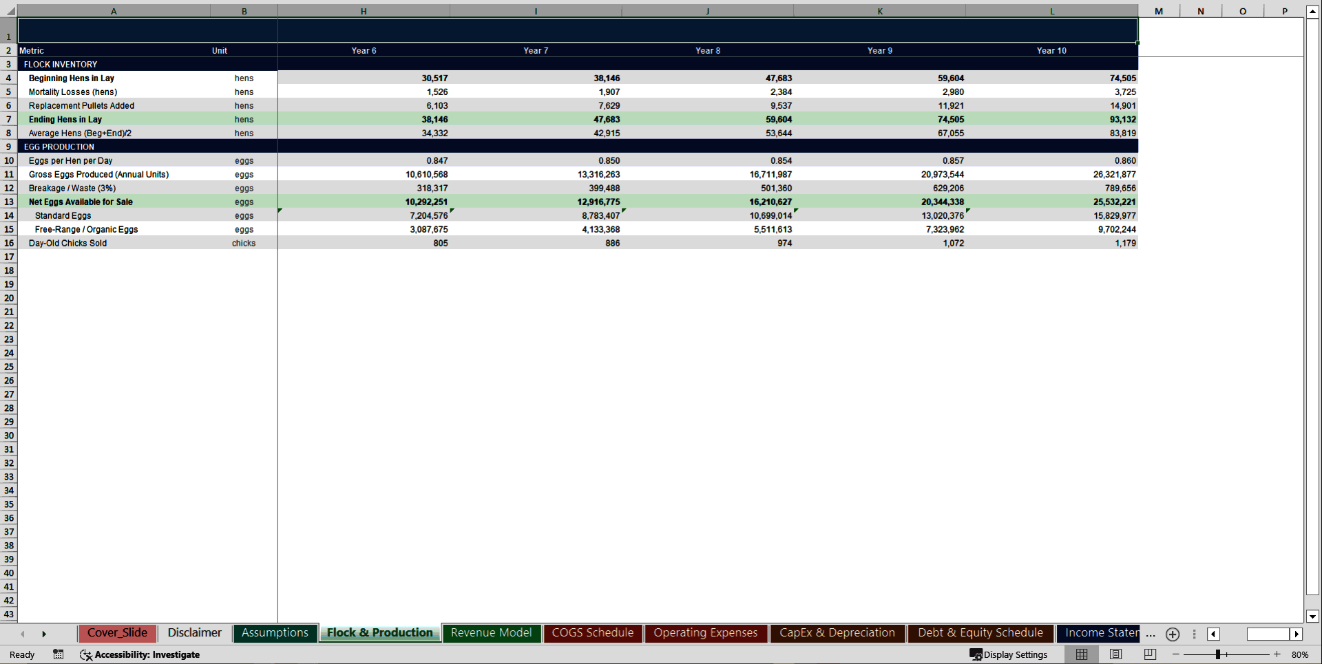Add a new worksheet with the plus icon

[1173, 634]
